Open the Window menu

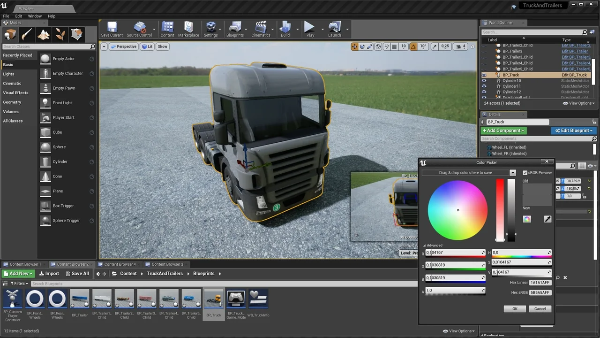[35, 15]
